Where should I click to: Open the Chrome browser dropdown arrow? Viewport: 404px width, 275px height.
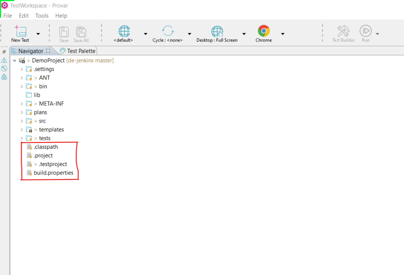pyautogui.click(x=282, y=34)
